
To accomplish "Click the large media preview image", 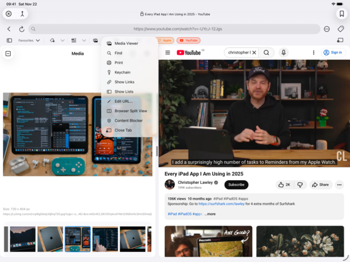I will click(78, 134).
